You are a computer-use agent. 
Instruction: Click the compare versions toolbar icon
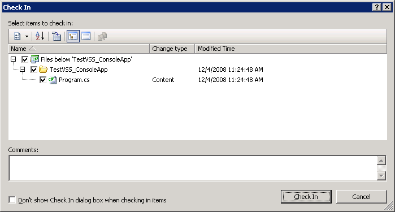57,36
